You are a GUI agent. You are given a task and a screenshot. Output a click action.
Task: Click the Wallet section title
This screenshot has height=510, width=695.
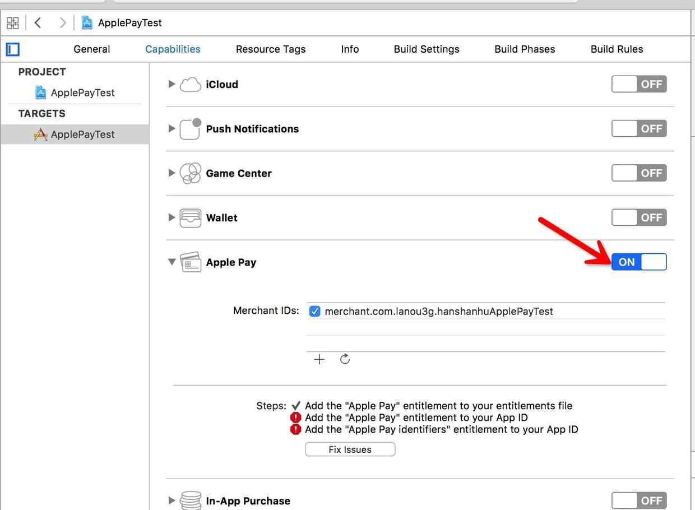(x=222, y=218)
